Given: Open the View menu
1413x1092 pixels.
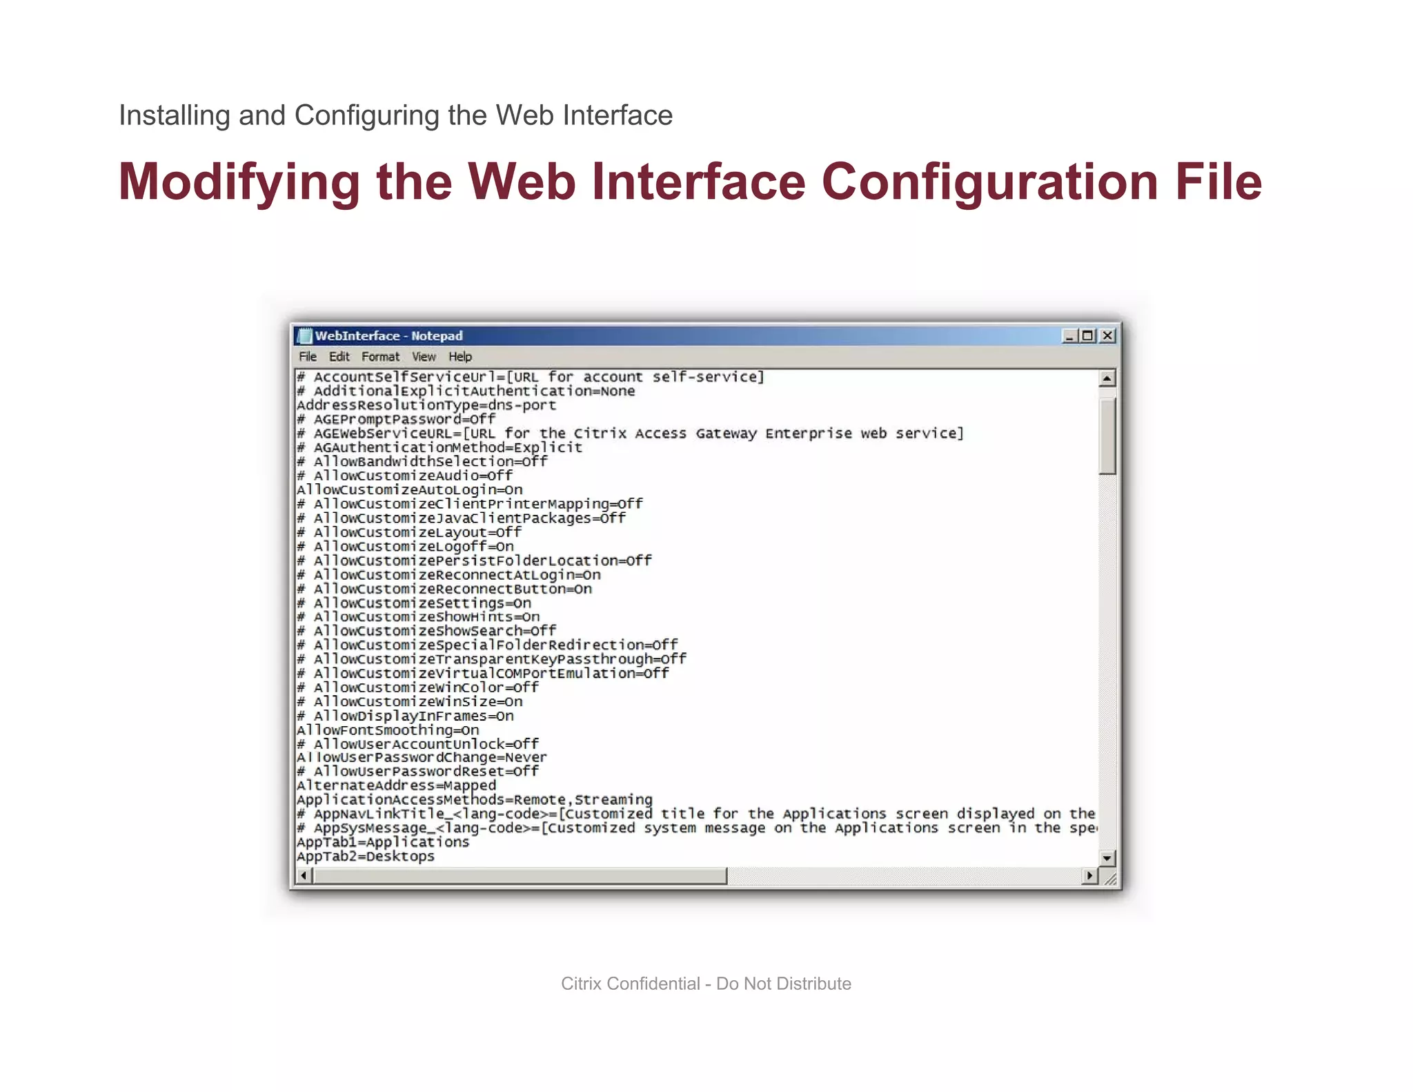Looking at the screenshot, I should (x=424, y=357).
